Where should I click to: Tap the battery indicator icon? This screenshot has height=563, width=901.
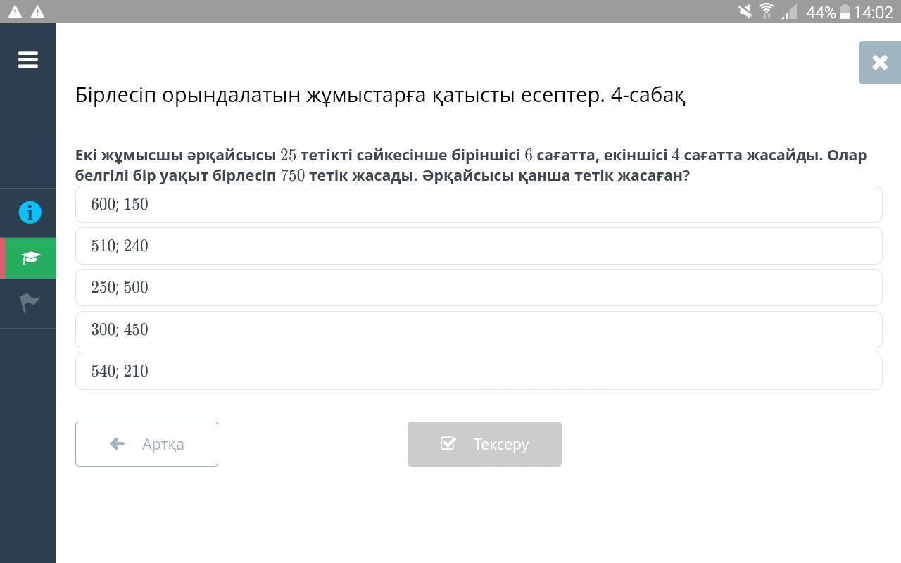click(x=845, y=12)
